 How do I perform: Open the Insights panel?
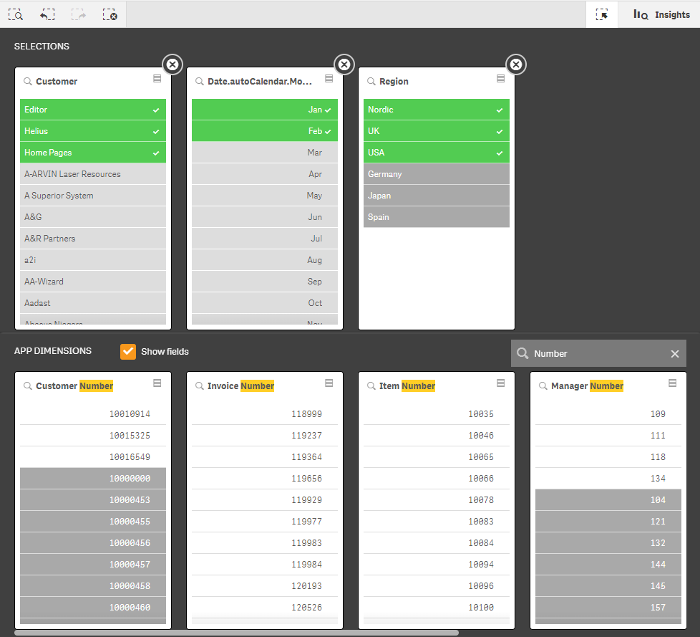tap(661, 14)
